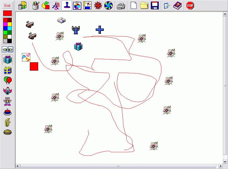Click the right-pointing hand next button

click(10, 49)
